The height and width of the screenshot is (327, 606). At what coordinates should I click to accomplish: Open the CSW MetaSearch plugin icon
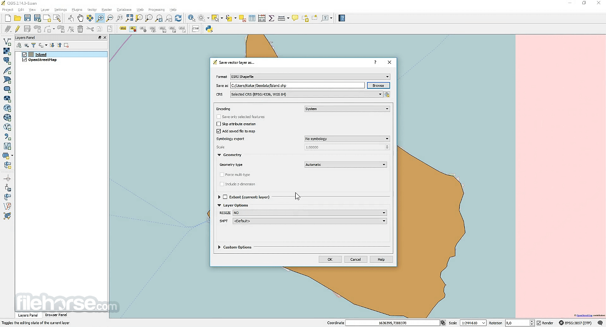point(196,29)
